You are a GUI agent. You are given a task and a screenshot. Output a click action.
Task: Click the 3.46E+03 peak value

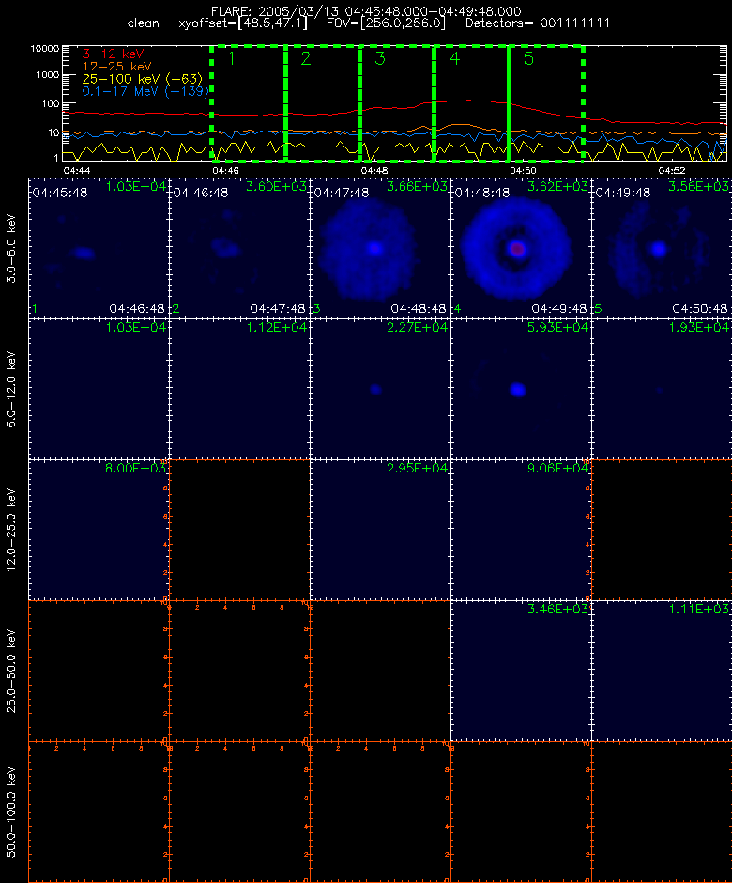coord(557,609)
